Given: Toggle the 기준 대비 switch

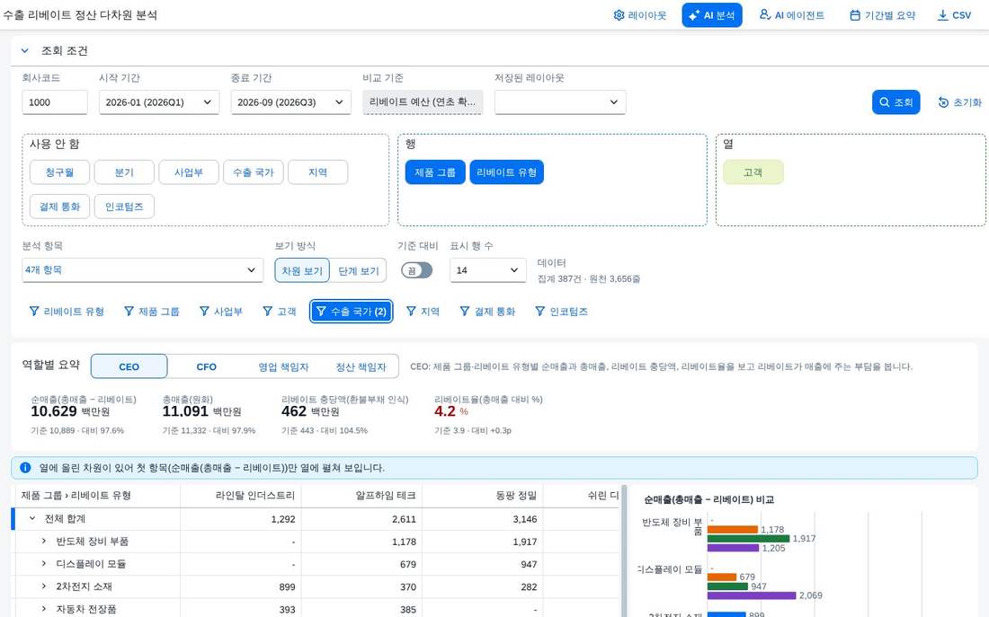Looking at the screenshot, I should tap(416, 270).
